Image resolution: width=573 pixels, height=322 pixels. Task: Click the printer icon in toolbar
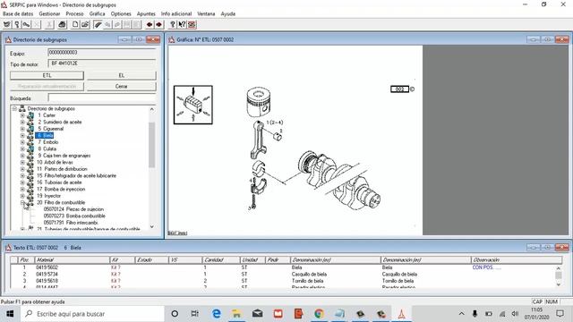62,24
